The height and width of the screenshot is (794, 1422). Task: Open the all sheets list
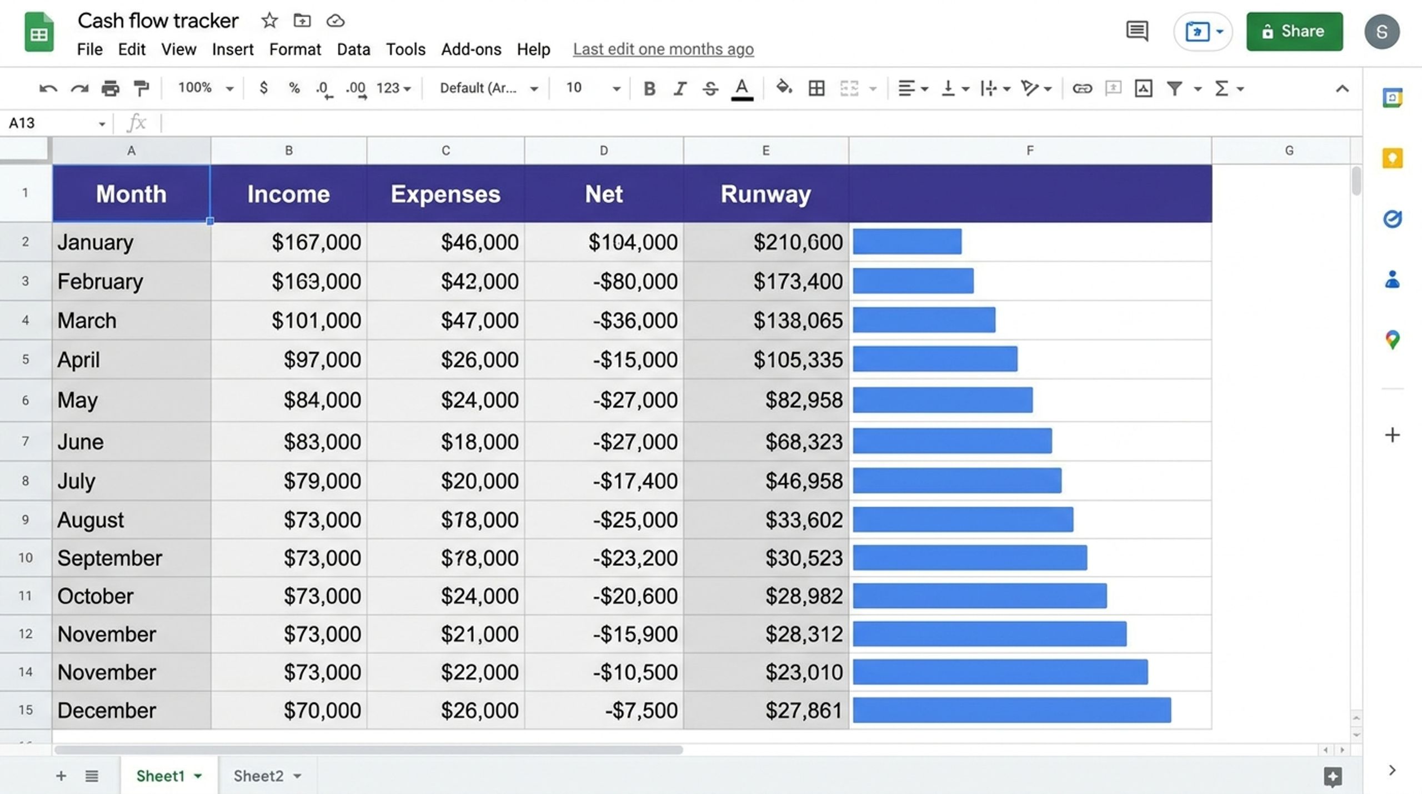point(92,776)
